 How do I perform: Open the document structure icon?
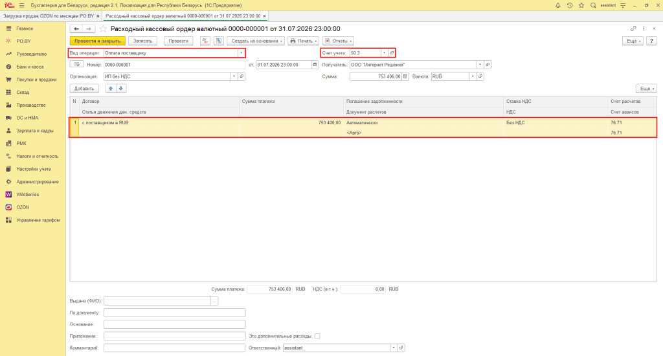click(x=219, y=41)
